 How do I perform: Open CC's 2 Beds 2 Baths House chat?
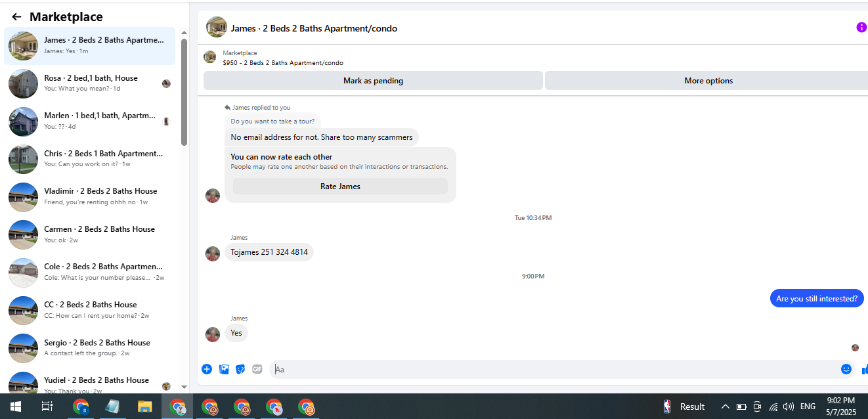click(x=89, y=310)
